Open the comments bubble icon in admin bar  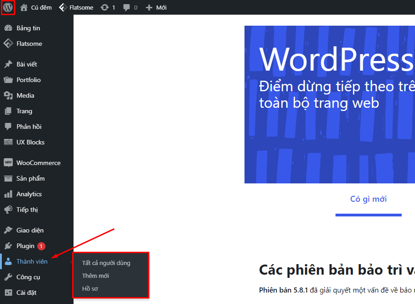click(126, 8)
